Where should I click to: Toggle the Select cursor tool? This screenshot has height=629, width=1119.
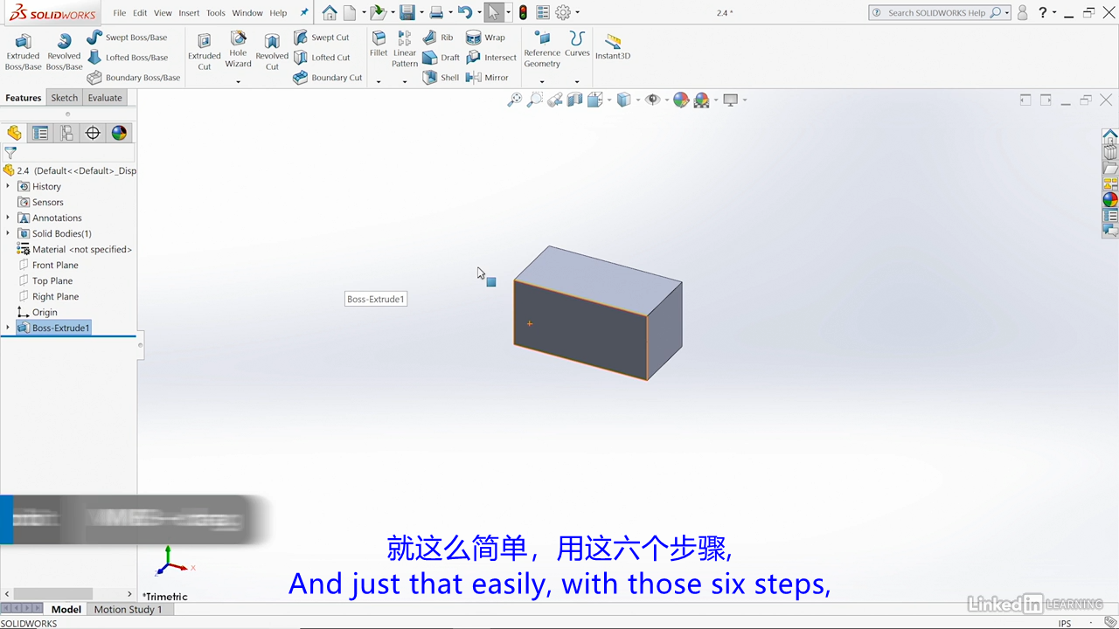pos(494,12)
